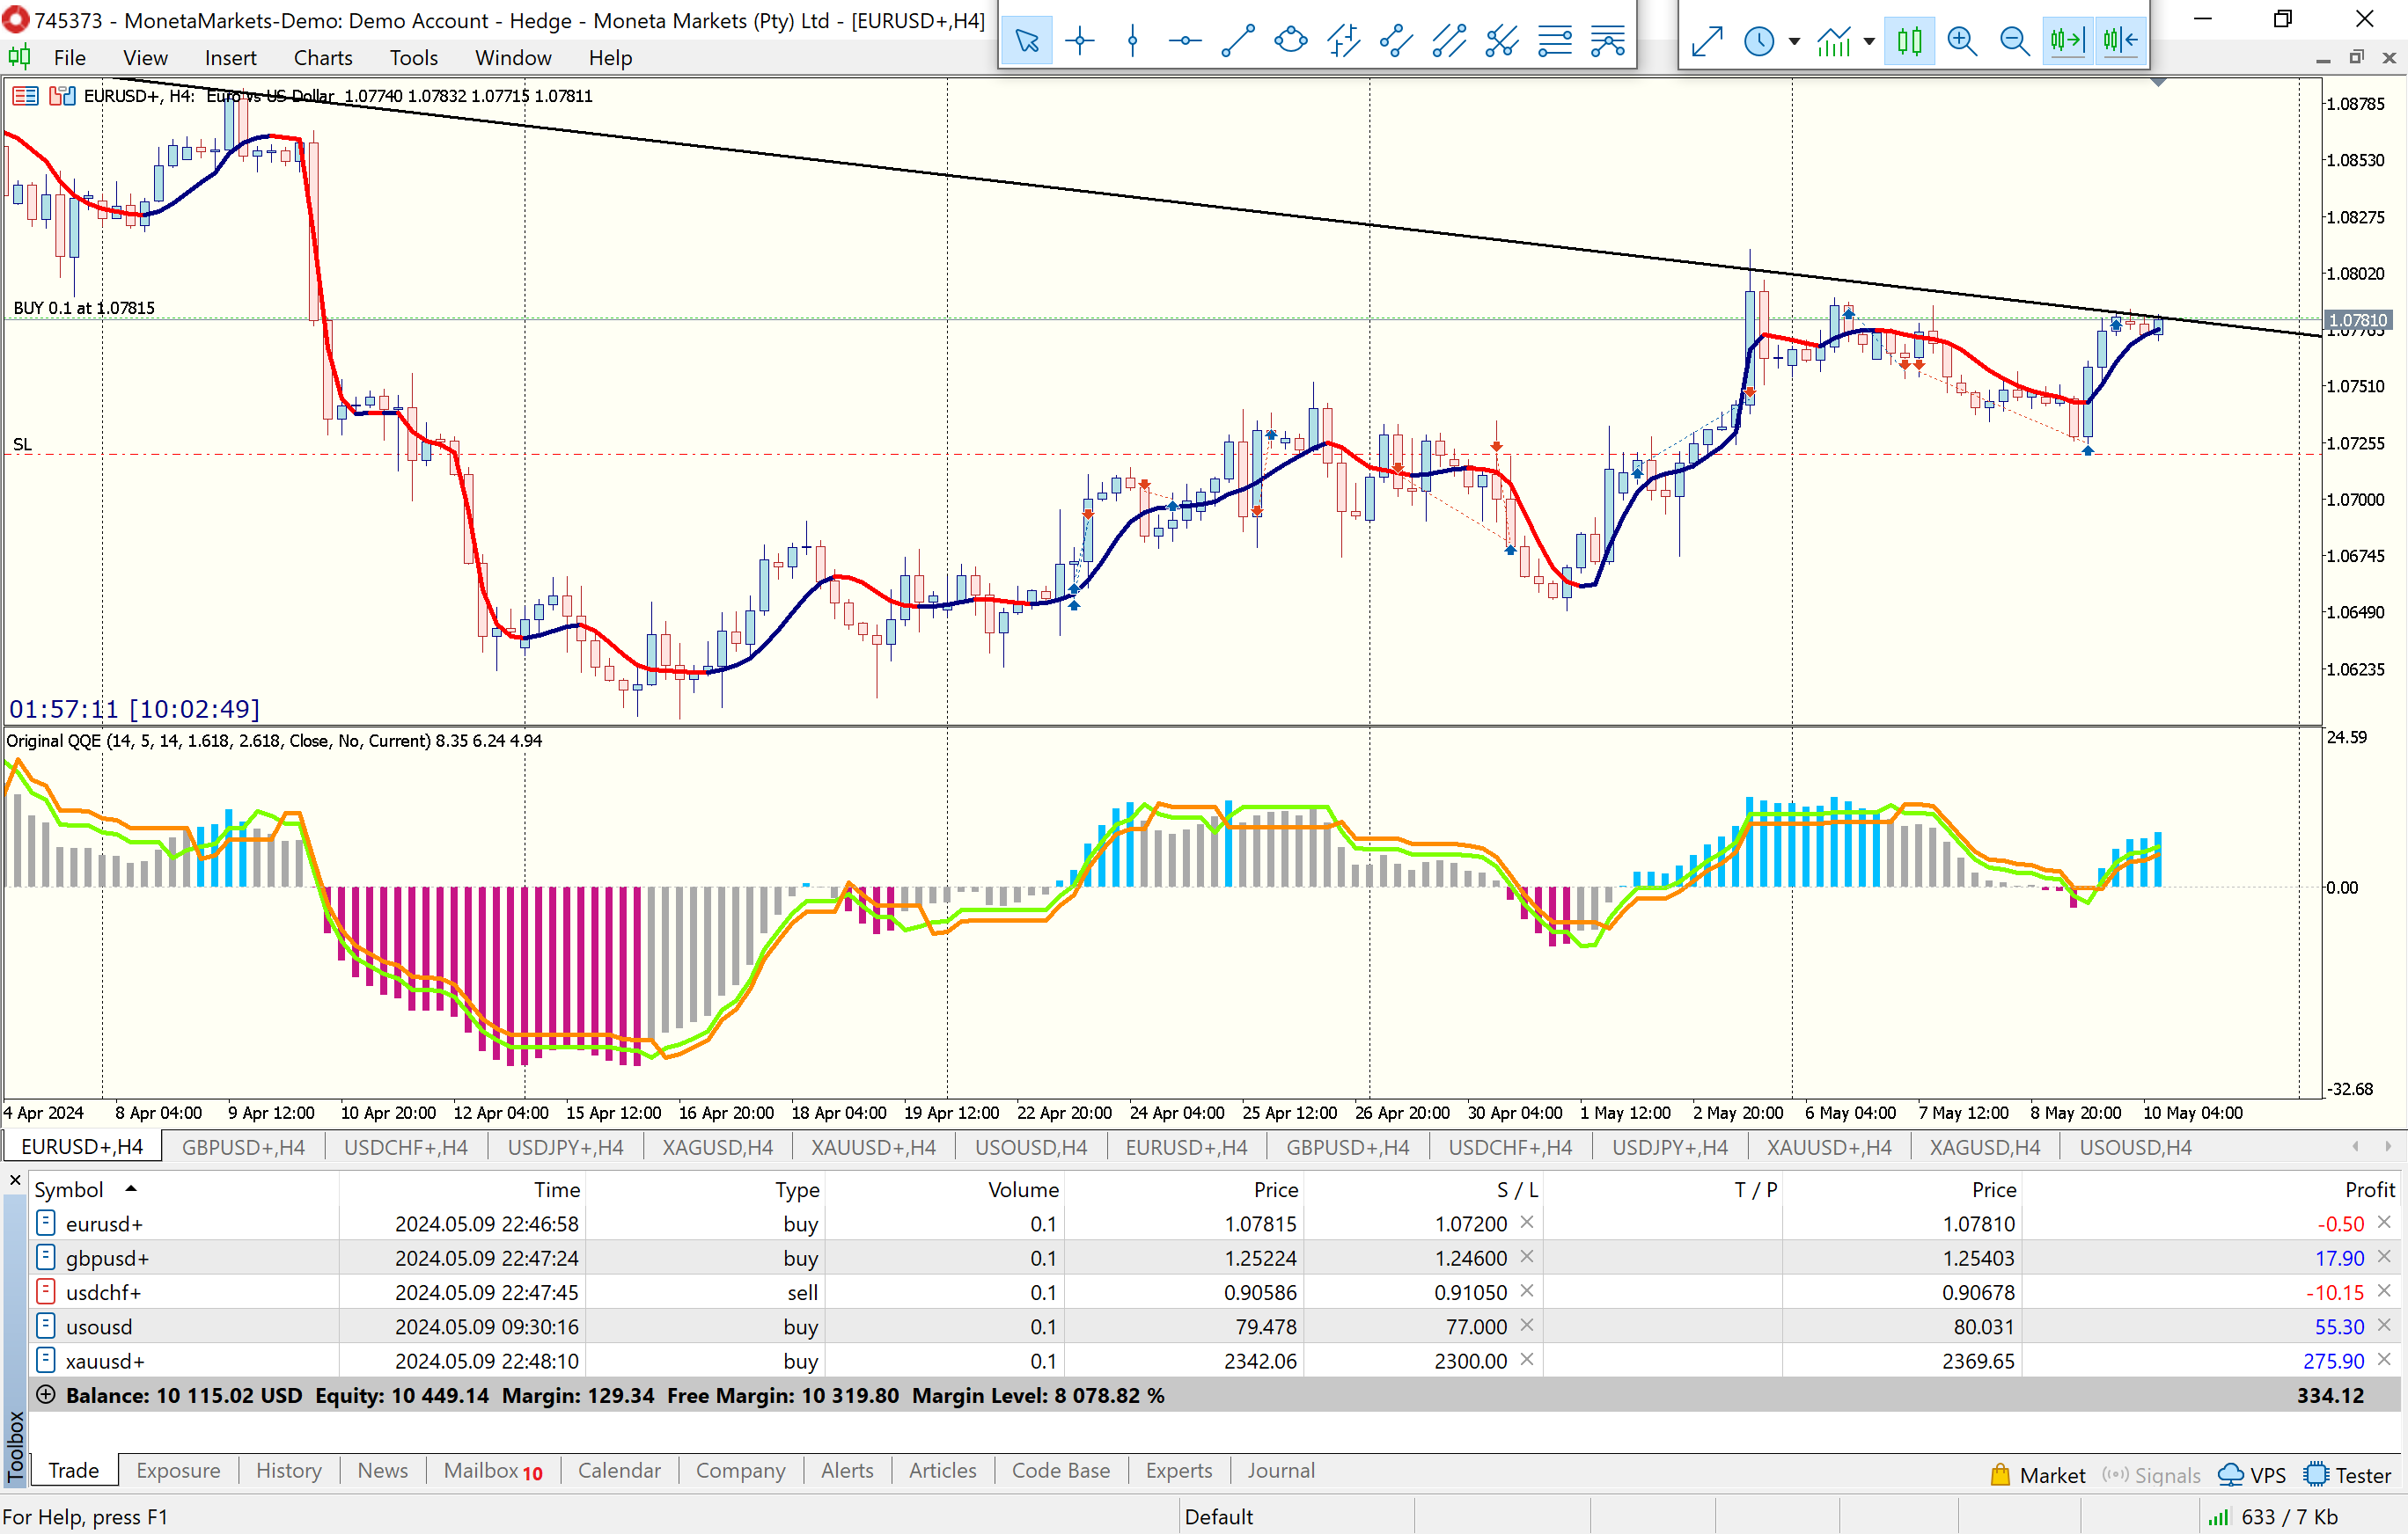Open the indicators list dropdown arrow
This screenshot has height=1534, width=2408.
[1869, 42]
